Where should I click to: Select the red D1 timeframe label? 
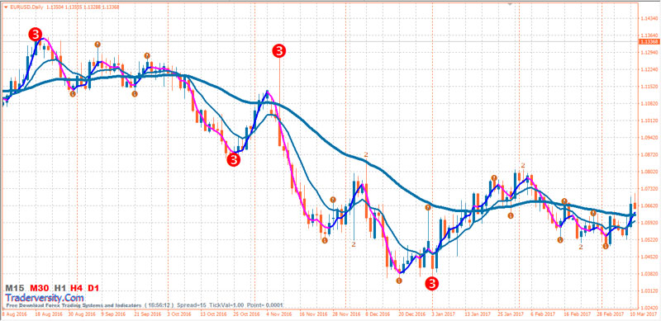click(x=93, y=288)
